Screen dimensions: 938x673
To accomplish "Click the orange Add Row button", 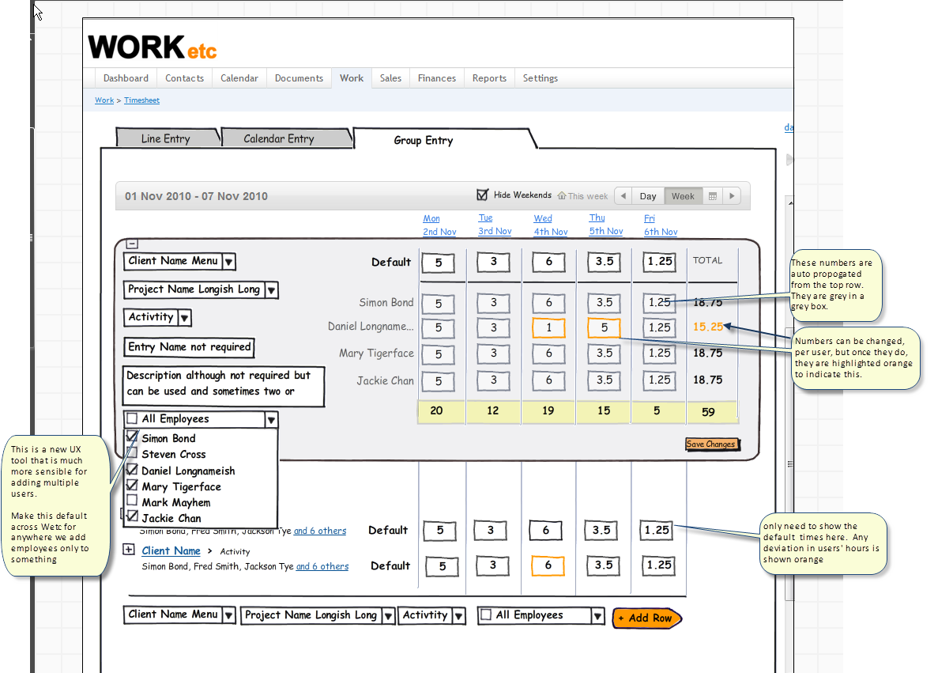I will [645, 618].
